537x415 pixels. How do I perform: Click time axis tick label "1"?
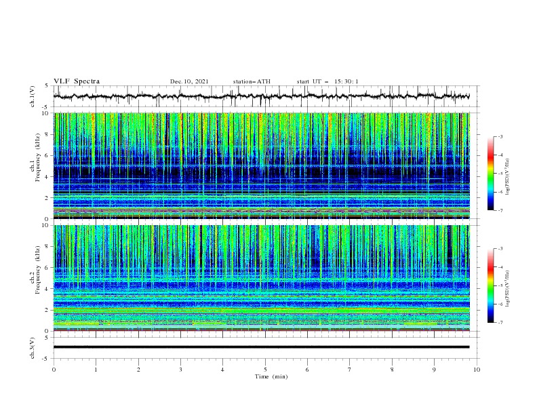pyautogui.click(x=96, y=370)
